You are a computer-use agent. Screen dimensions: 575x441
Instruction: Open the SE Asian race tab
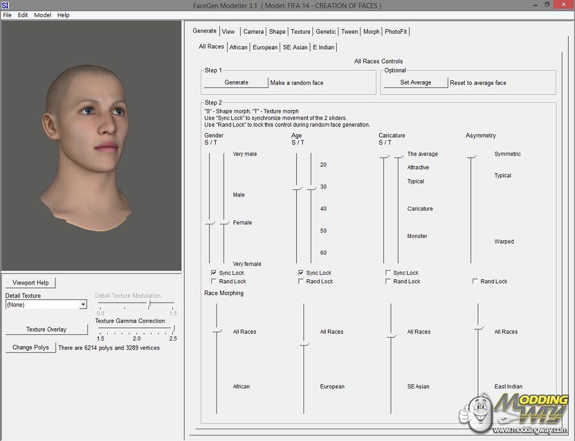tap(295, 47)
